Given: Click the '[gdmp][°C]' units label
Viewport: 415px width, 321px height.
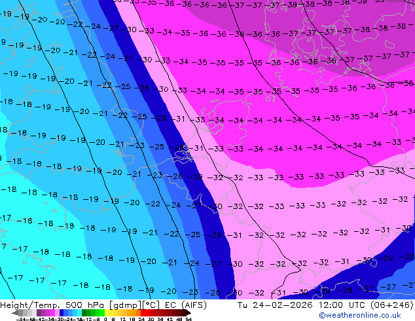Looking at the screenshot, I should tap(134, 305).
